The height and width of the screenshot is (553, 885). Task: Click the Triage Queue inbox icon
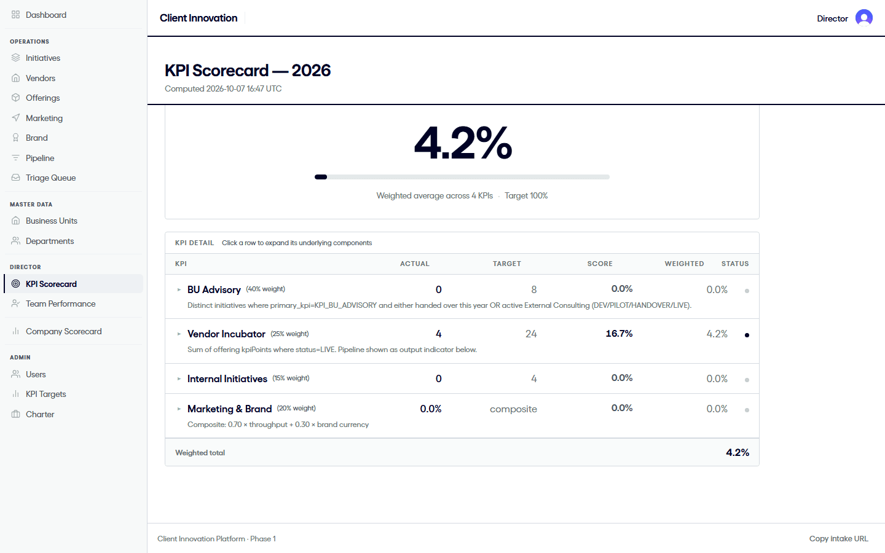pos(16,178)
